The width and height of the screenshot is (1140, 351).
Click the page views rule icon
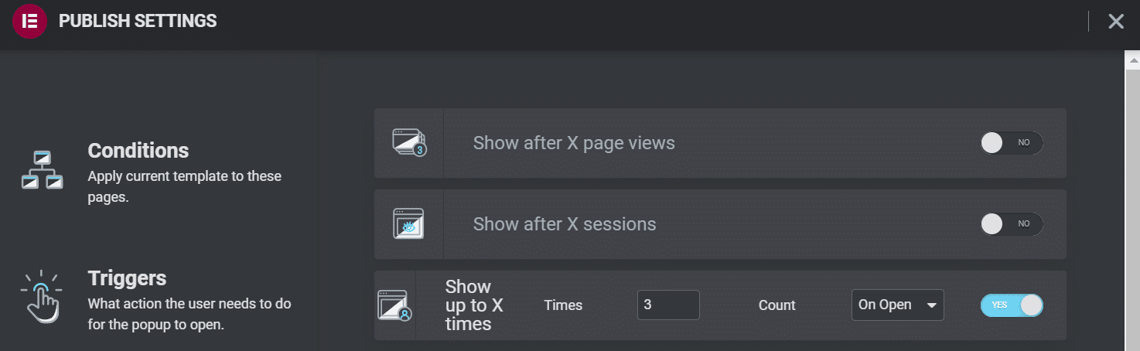(408, 143)
